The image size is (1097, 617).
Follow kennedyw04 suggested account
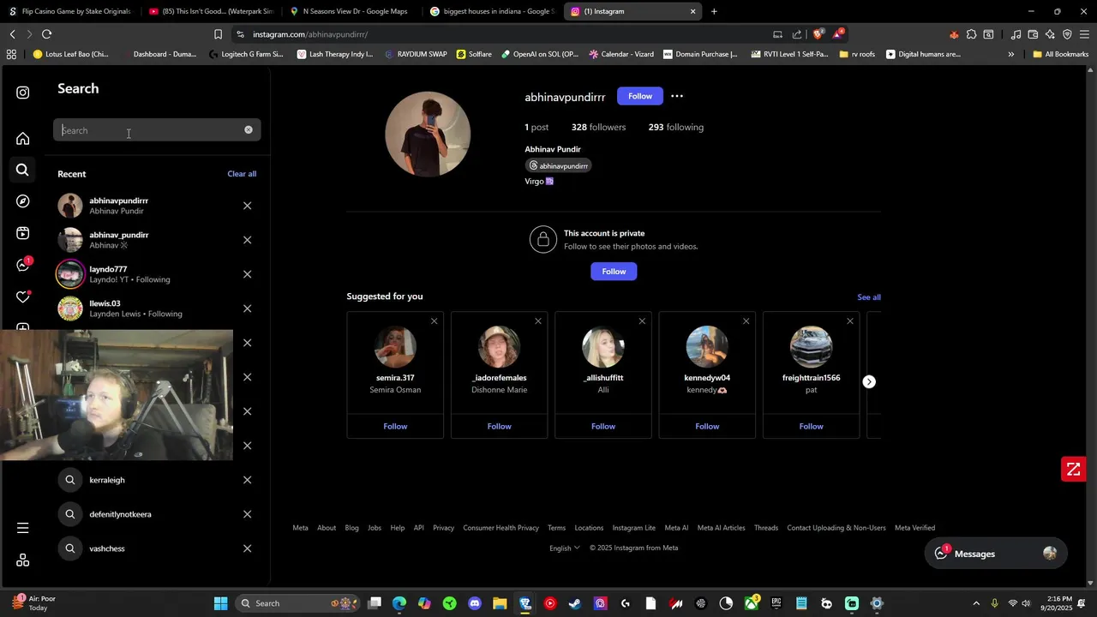[x=707, y=426]
